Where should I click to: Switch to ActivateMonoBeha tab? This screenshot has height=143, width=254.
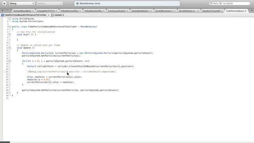coord(22,11)
